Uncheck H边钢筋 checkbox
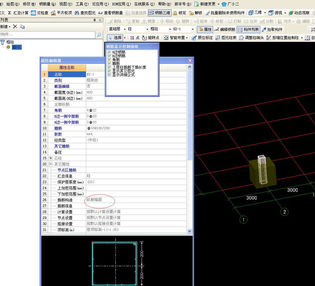 point(109,52)
